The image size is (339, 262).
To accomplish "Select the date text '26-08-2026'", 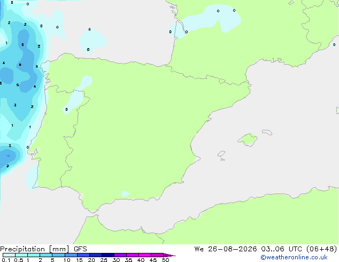I will tap(232, 249).
